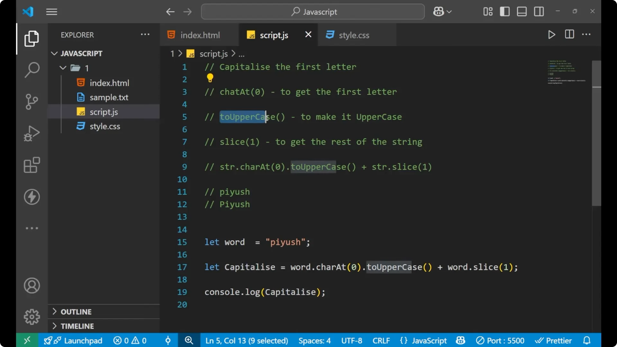Run the script.js file with the play button
This screenshot has width=617, height=347.
pyautogui.click(x=552, y=35)
